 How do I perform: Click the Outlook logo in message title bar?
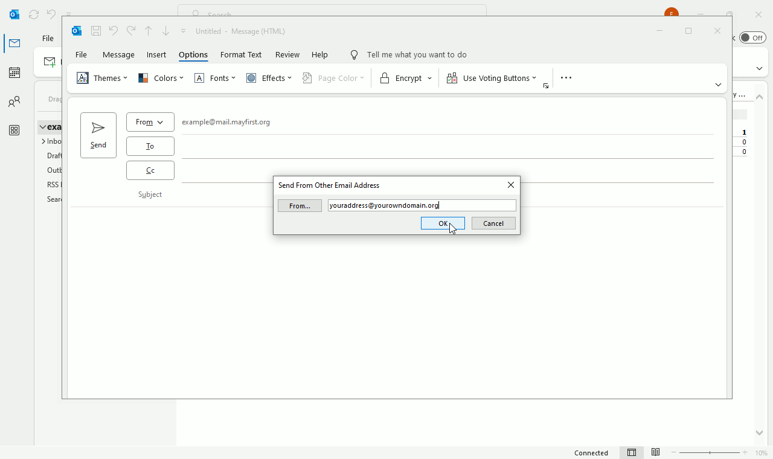tap(77, 31)
